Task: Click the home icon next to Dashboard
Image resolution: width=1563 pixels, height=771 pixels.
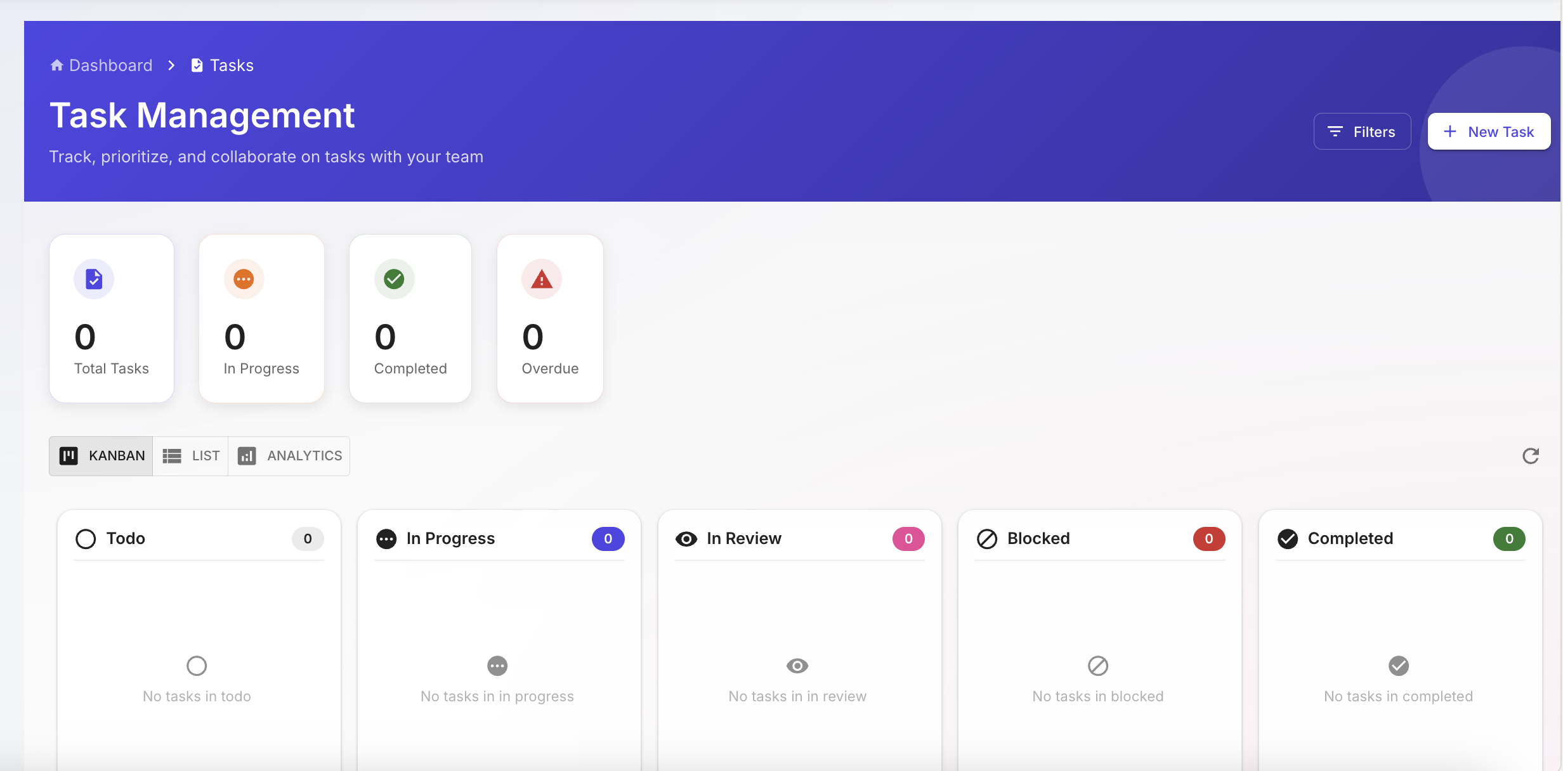Action: (x=57, y=65)
